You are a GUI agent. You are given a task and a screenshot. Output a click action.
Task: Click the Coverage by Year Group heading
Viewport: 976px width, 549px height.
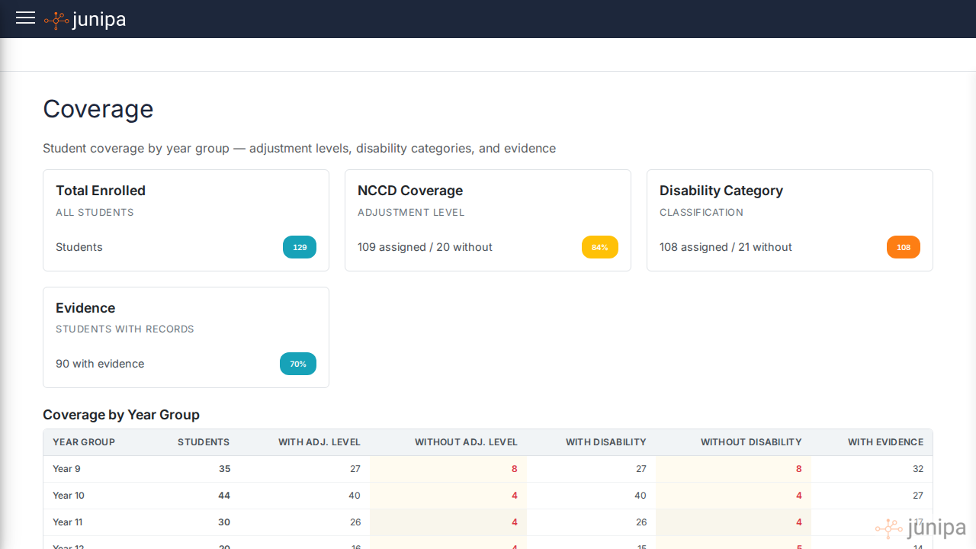tap(121, 415)
